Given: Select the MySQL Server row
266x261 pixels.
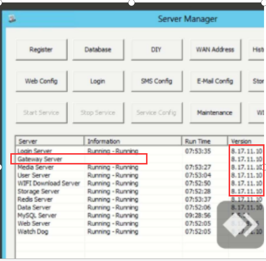Looking at the screenshot, I should tap(140, 216).
